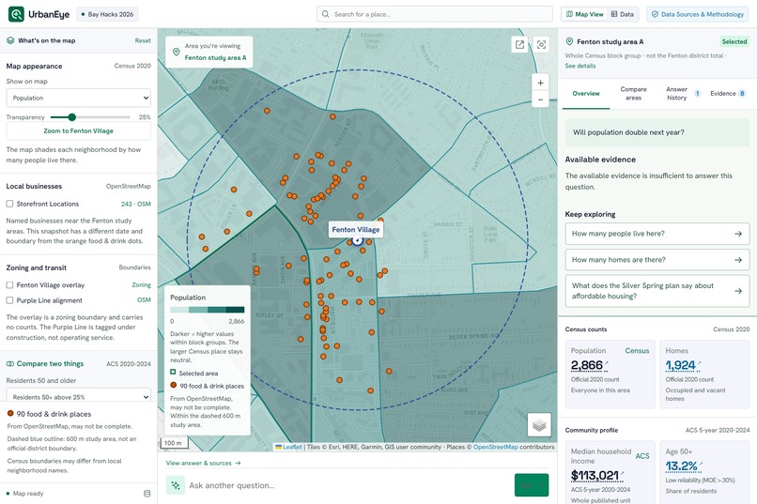Click the Search for a place field
Screen dimensions: 757x504
point(435,14)
